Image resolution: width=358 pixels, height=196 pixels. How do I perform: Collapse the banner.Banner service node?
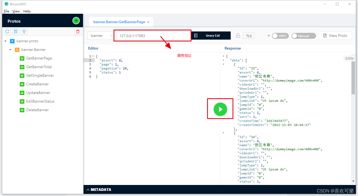tap(10, 50)
